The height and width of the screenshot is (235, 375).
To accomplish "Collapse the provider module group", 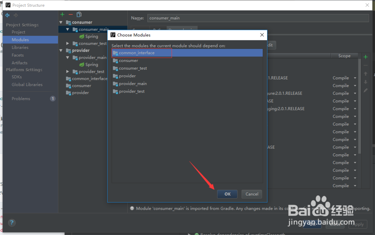I will pos(61,51).
